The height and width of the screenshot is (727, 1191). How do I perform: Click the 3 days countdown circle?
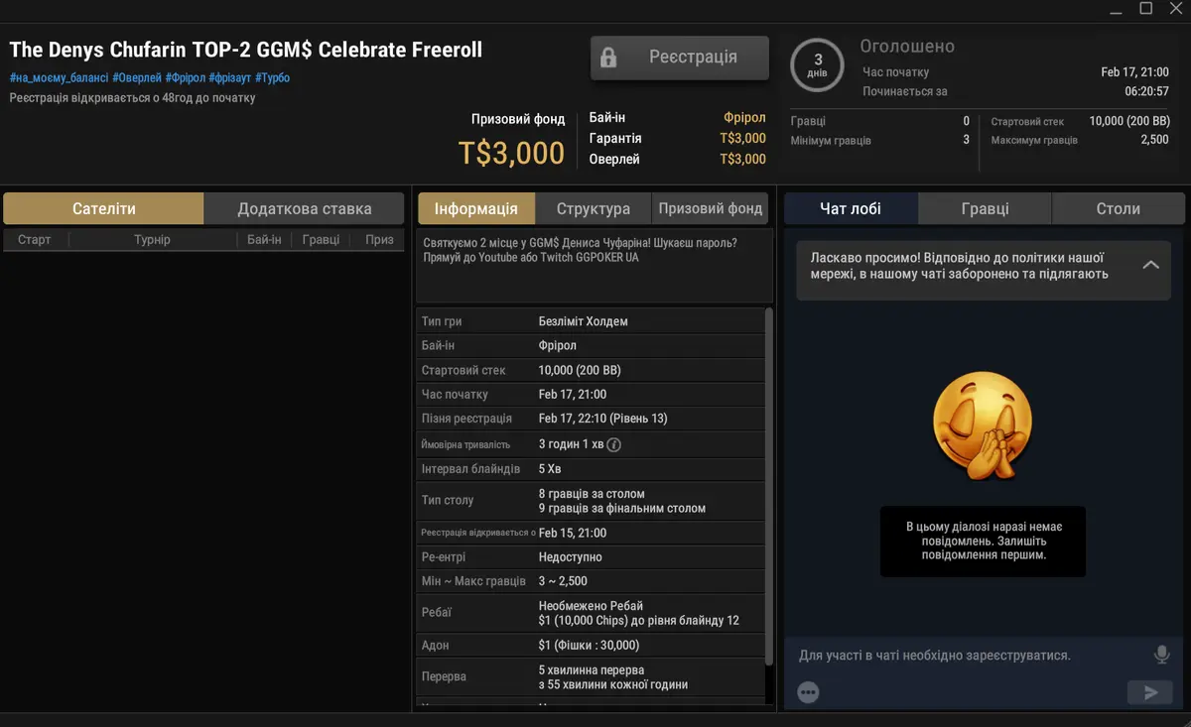pos(818,65)
